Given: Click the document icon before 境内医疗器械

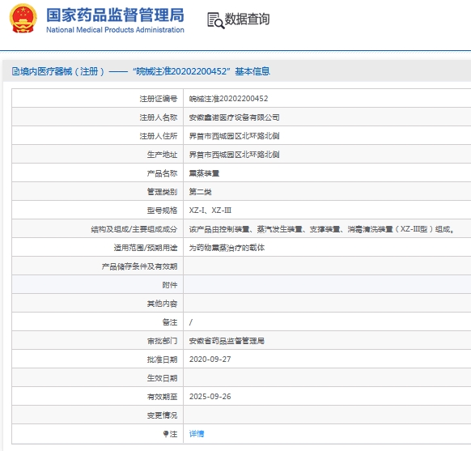Looking at the screenshot, I should 15,71.
